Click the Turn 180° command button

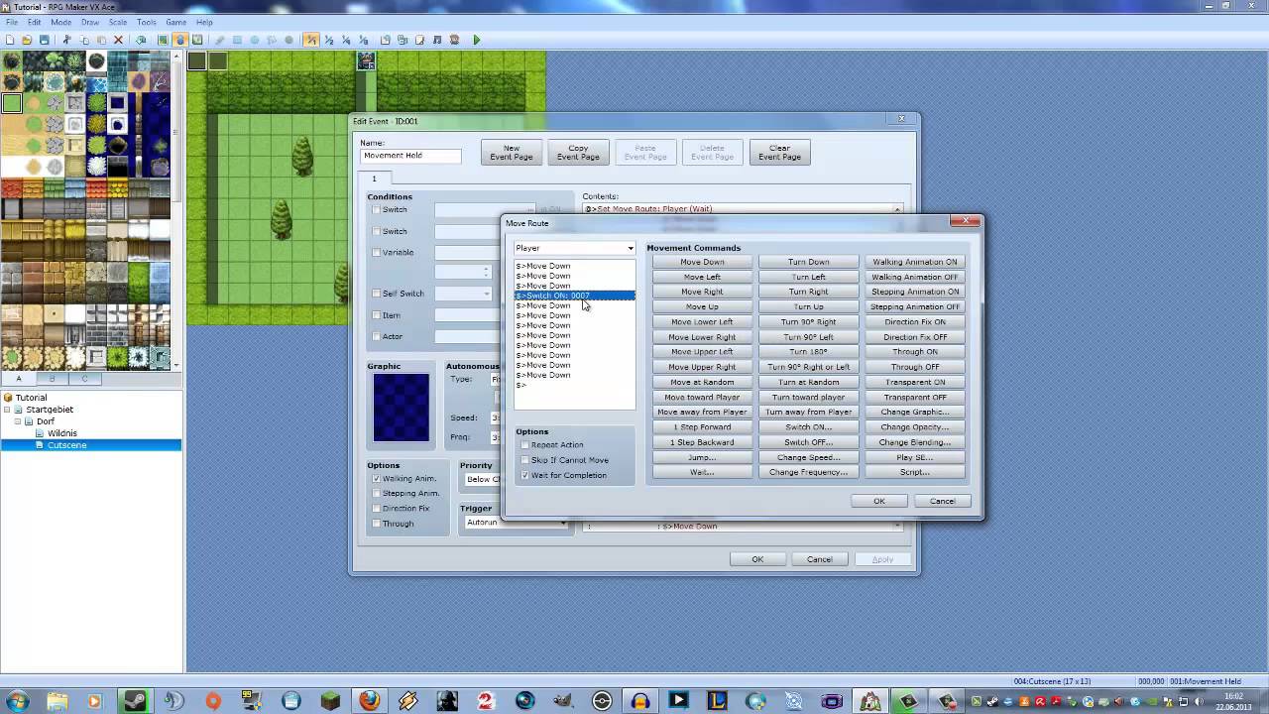tap(808, 352)
